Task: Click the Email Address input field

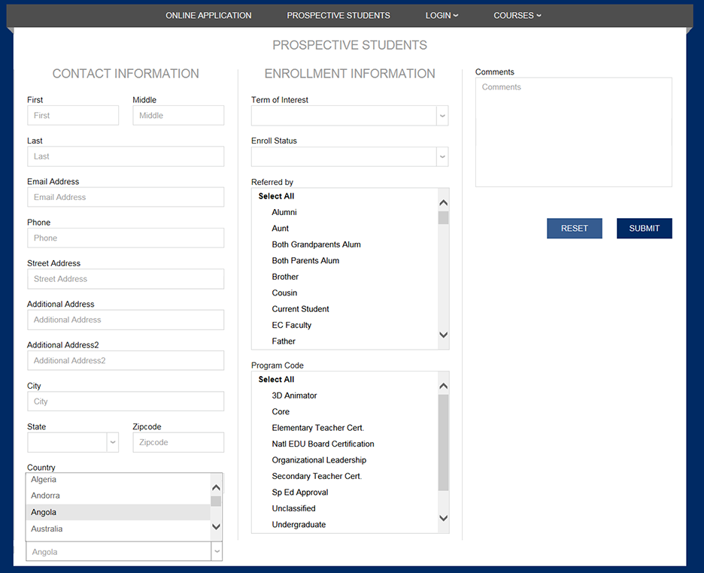Action: click(126, 197)
